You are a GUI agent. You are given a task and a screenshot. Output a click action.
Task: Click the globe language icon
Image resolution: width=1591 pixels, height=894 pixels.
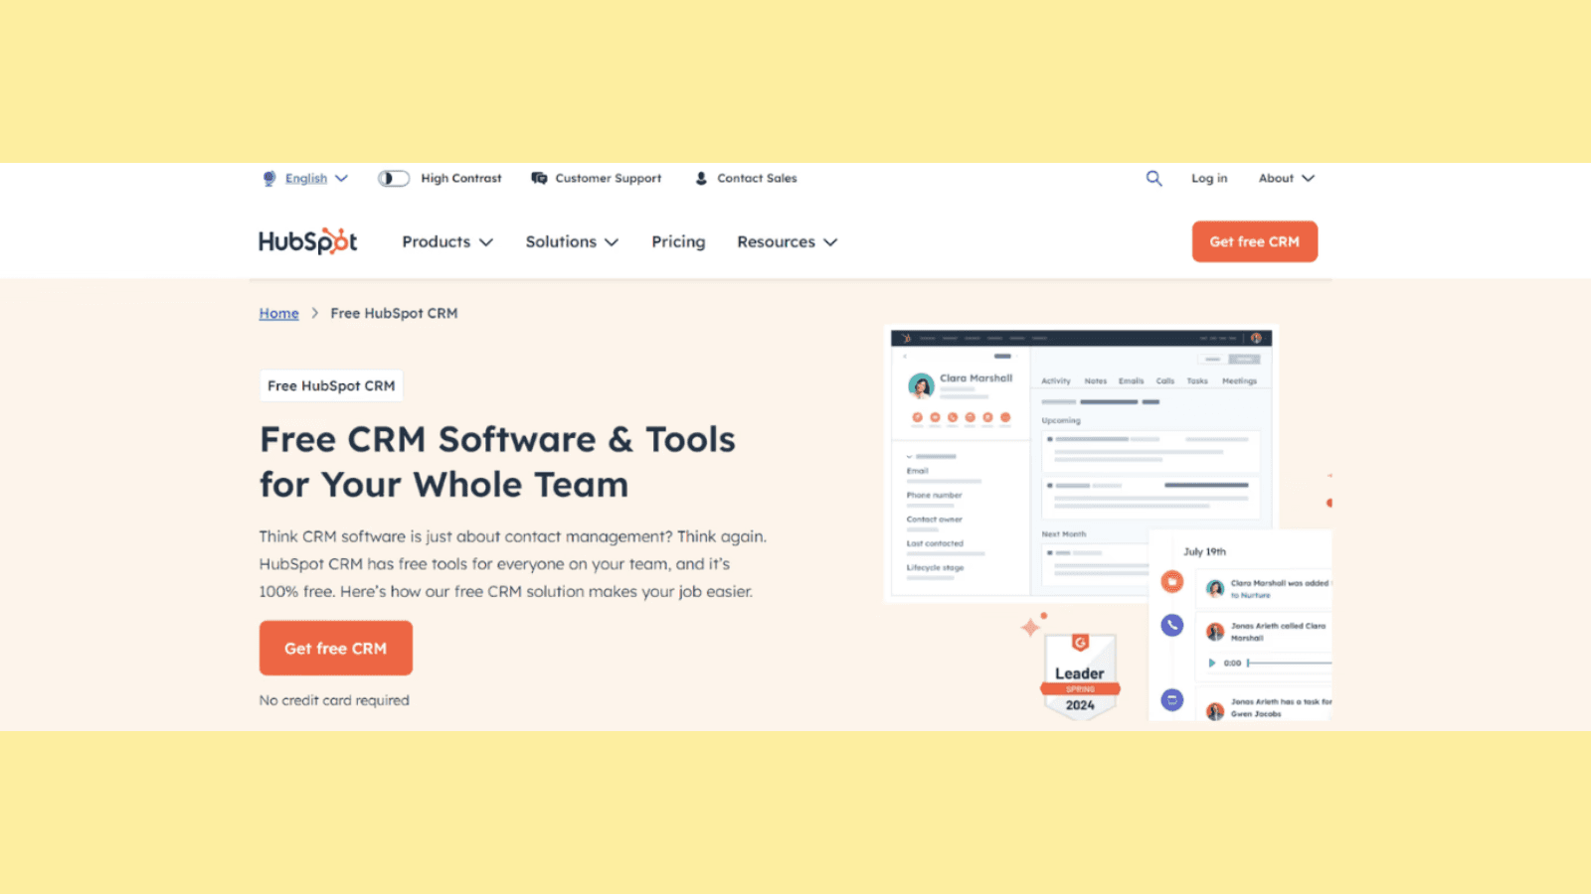click(x=269, y=179)
